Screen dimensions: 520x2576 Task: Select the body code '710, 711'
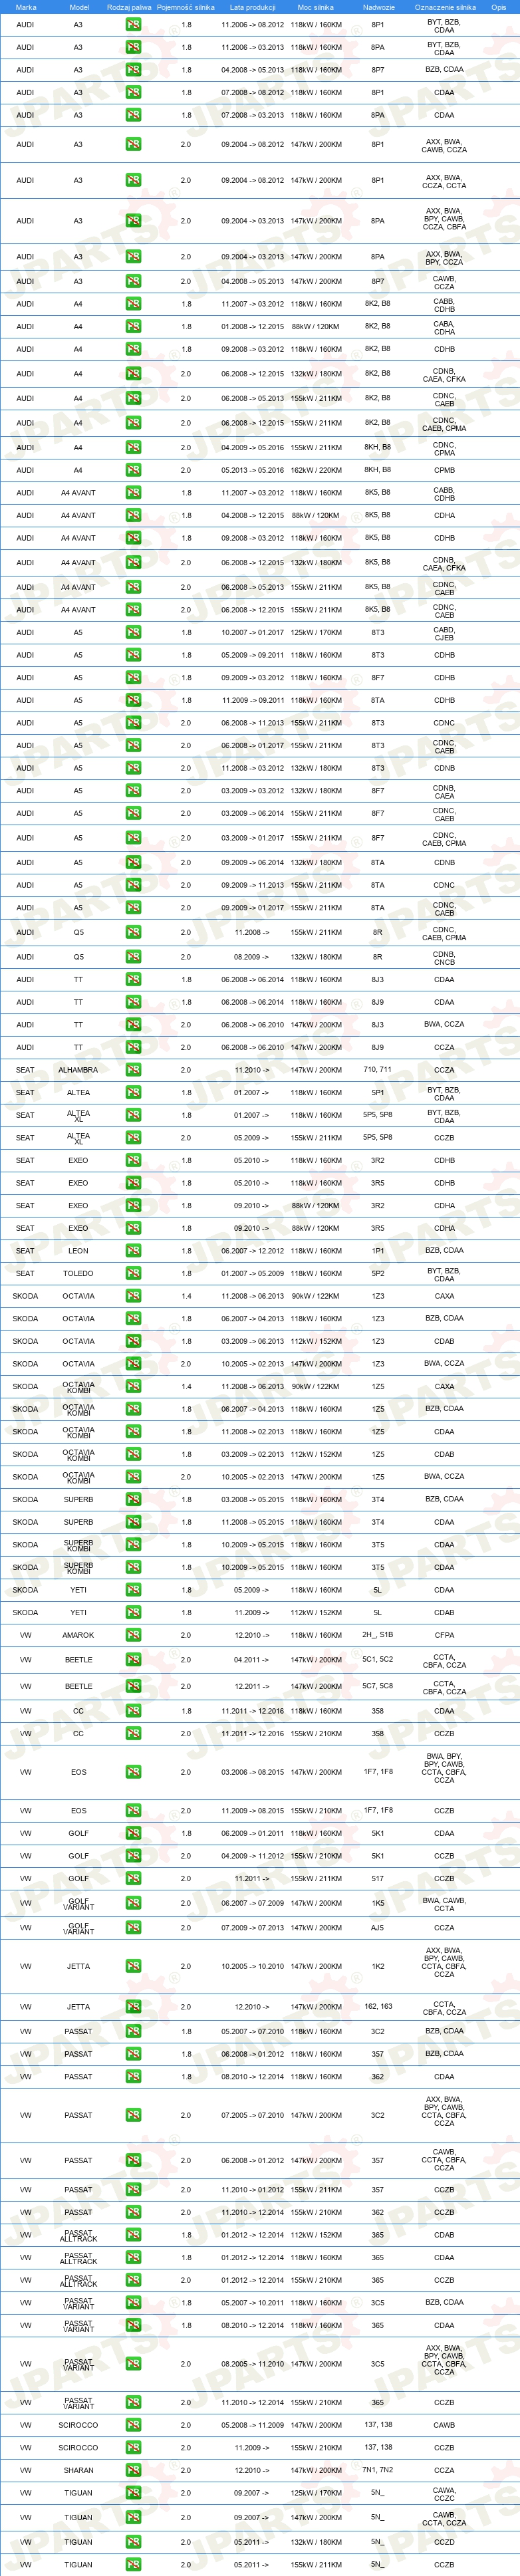(x=378, y=1070)
